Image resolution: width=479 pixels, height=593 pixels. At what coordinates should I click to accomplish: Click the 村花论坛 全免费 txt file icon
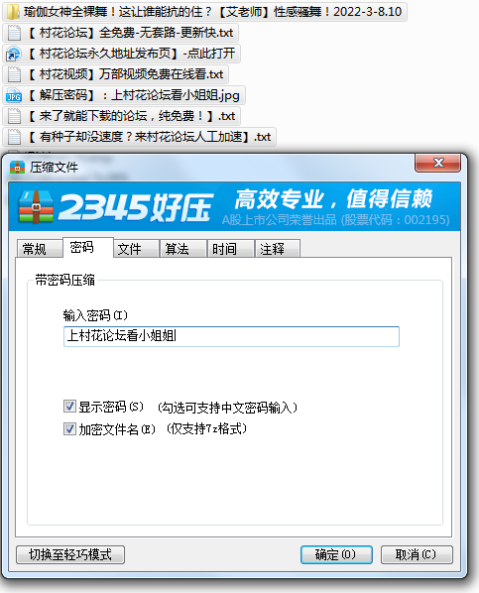click(x=14, y=33)
